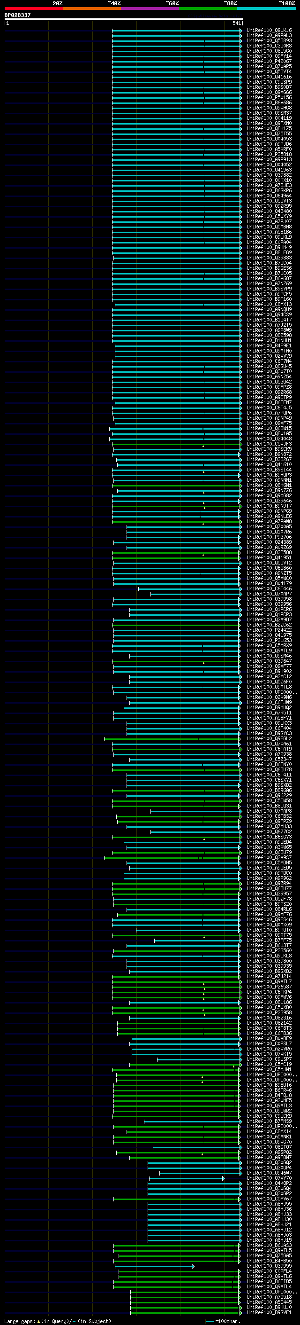This screenshot has height=1325, width=300.
Task: Open hit UniRef100_Q9LKJ6
Action: pyautogui.click(x=269, y=31)
